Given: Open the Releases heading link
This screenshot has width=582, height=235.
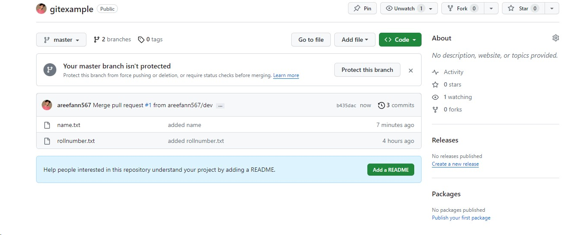Looking at the screenshot, I should click(445, 140).
